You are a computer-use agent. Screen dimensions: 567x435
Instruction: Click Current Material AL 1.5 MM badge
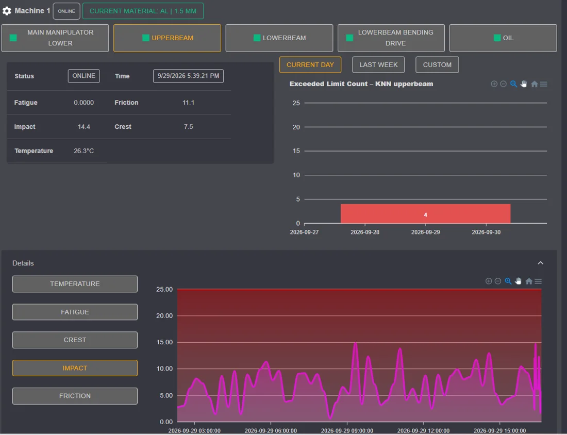point(143,11)
